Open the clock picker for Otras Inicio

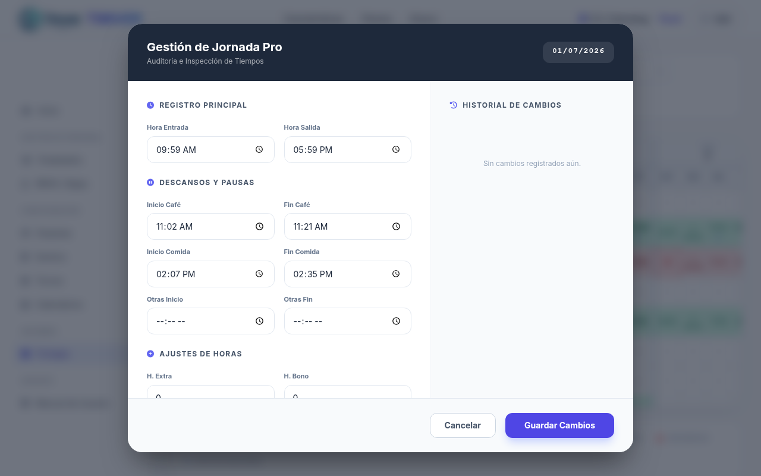259,321
